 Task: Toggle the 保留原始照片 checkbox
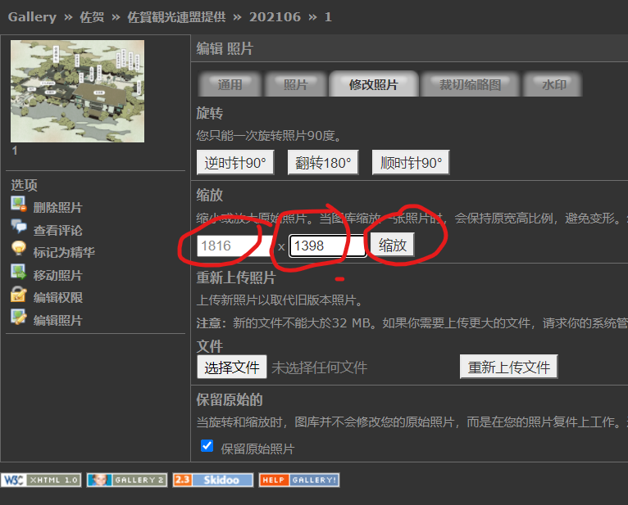[x=207, y=446]
